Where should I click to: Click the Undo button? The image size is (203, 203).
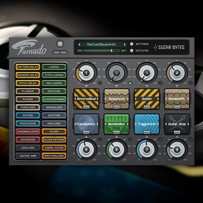[56, 52]
